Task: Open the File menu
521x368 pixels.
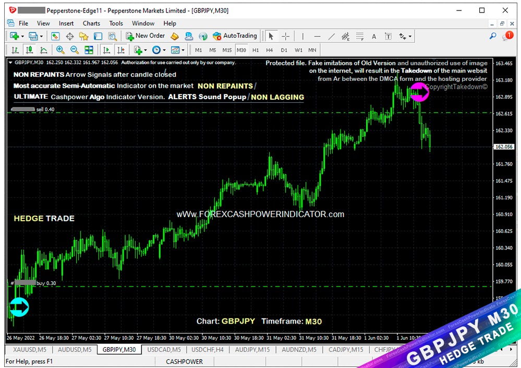Action: click(x=23, y=23)
